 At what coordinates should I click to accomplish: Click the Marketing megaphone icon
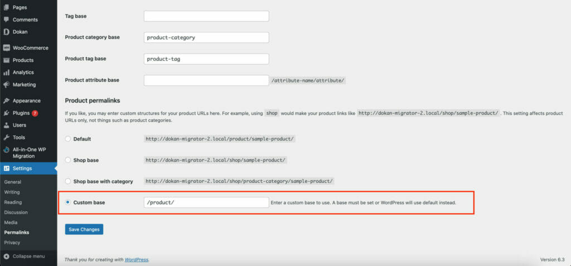6,85
